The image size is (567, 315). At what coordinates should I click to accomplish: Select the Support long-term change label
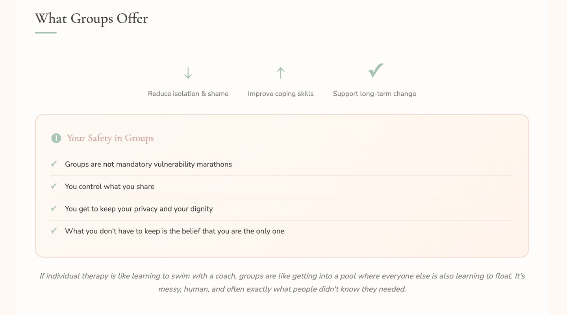click(374, 94)
